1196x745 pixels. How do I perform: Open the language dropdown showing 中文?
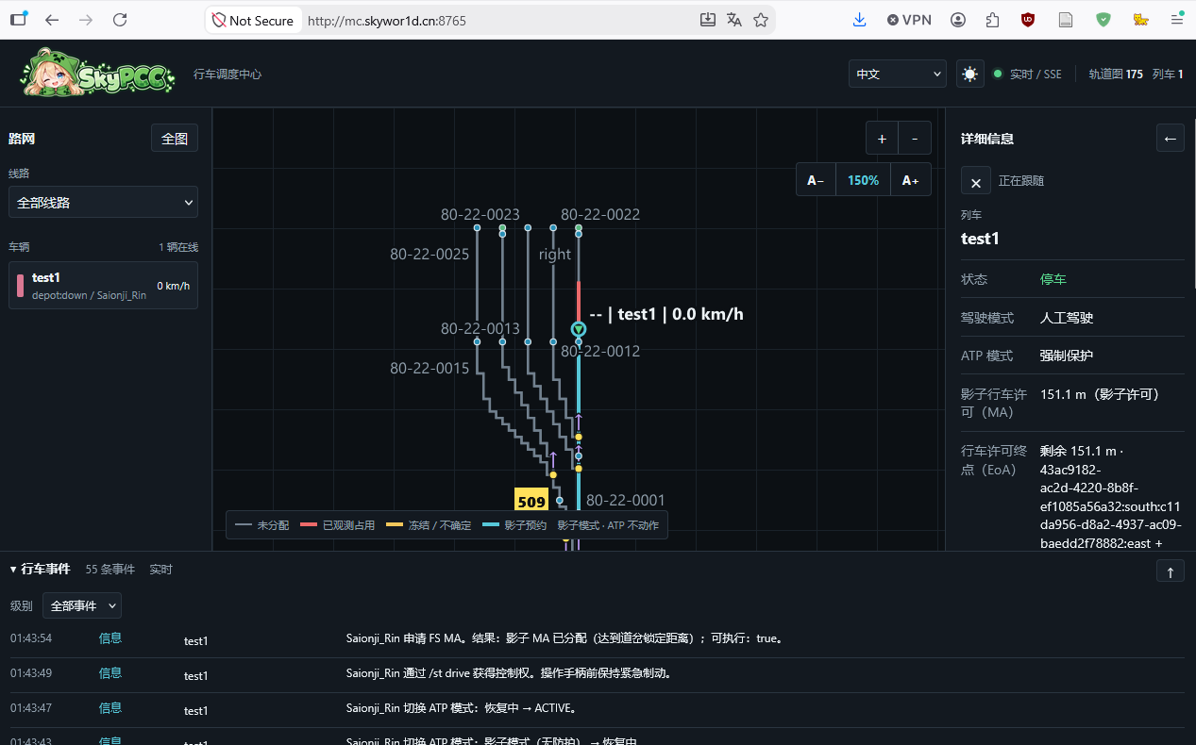click(897, 74)
